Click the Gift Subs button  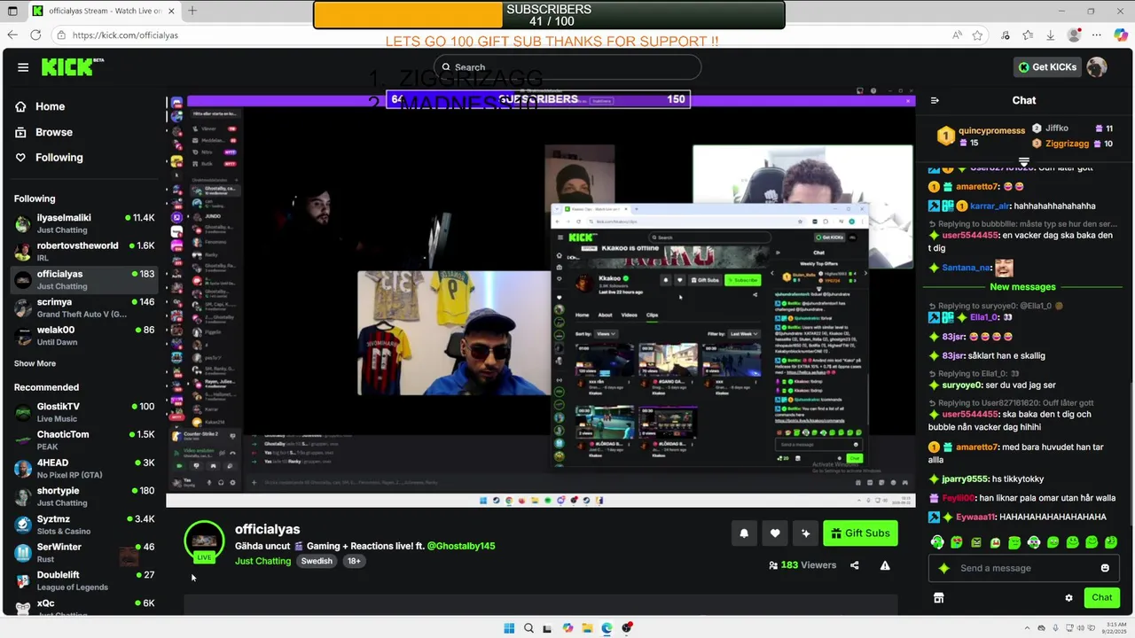point(860,533)
